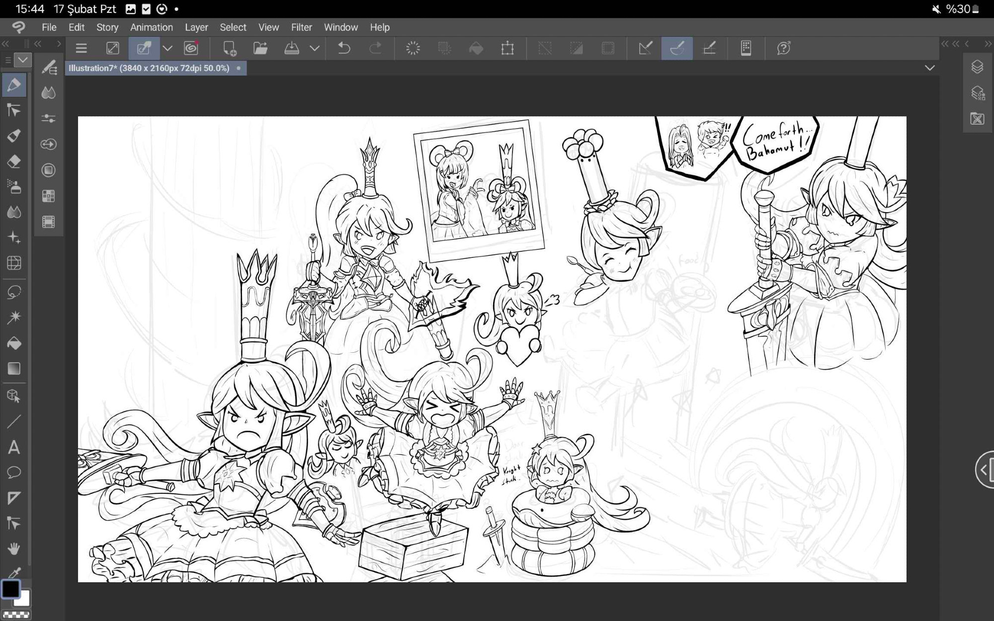Select the Eraser tool
Image resolution: width=994 pixels, height=621 pixels.
click(x=14, y=161)
